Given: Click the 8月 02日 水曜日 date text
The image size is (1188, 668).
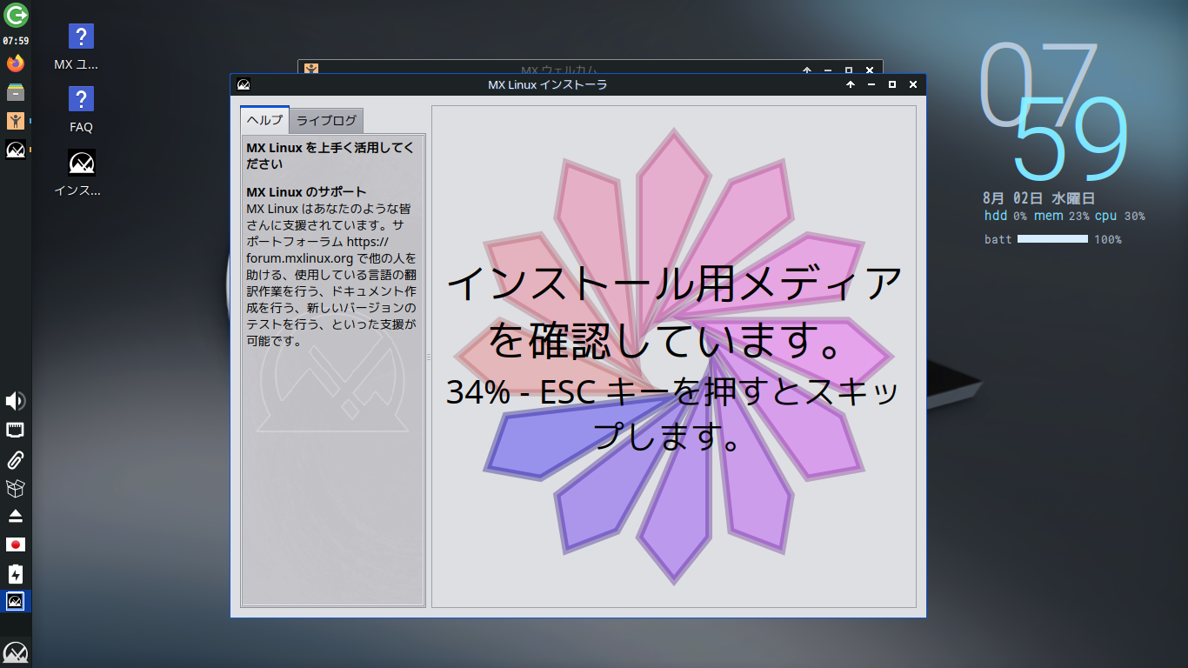Looking at the screenshot, I should click(1038, 197).
